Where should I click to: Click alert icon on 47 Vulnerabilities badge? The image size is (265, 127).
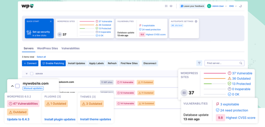point(11,104)
